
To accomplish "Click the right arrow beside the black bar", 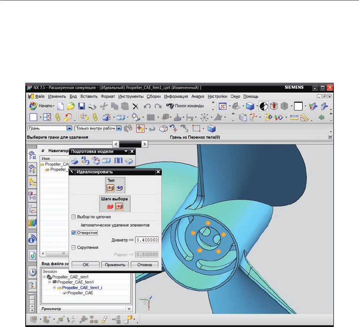I will (x=144, y=144).
